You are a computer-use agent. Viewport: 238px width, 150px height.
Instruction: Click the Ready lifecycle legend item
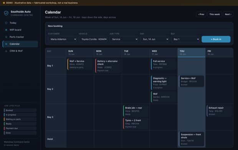20,124
